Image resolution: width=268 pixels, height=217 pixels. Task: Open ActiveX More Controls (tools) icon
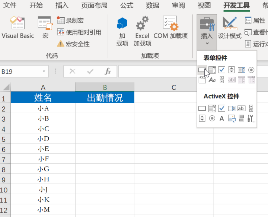[x=251, y=118]
